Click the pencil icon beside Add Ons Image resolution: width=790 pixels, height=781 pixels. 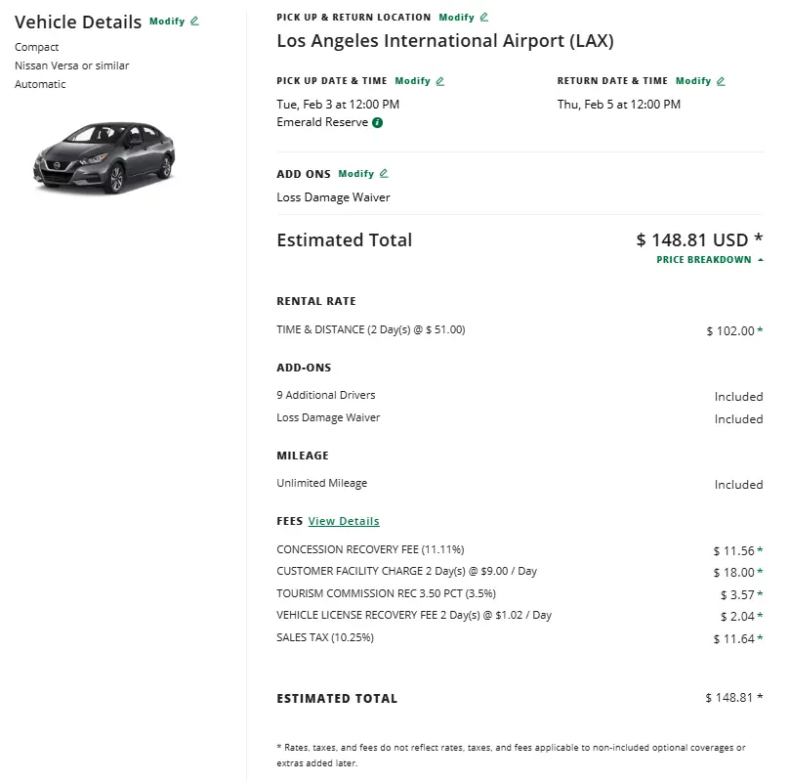[384, 174]
